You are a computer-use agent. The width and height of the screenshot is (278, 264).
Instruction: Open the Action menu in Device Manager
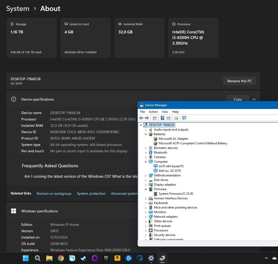[x=153, y=112]
